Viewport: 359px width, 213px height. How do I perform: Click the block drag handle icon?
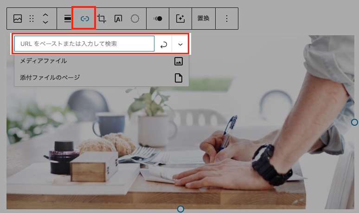(x=32, y=19)
